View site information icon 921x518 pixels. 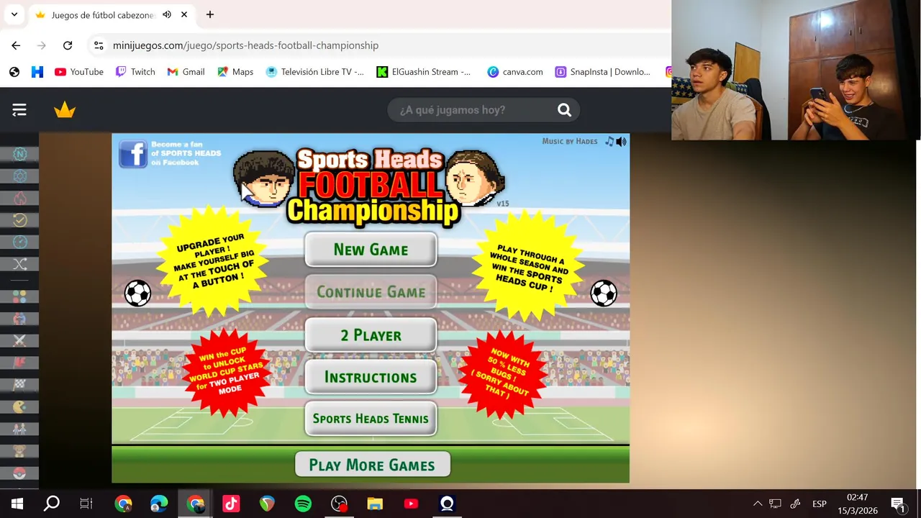pyautogui.click(x=99, y=45)
